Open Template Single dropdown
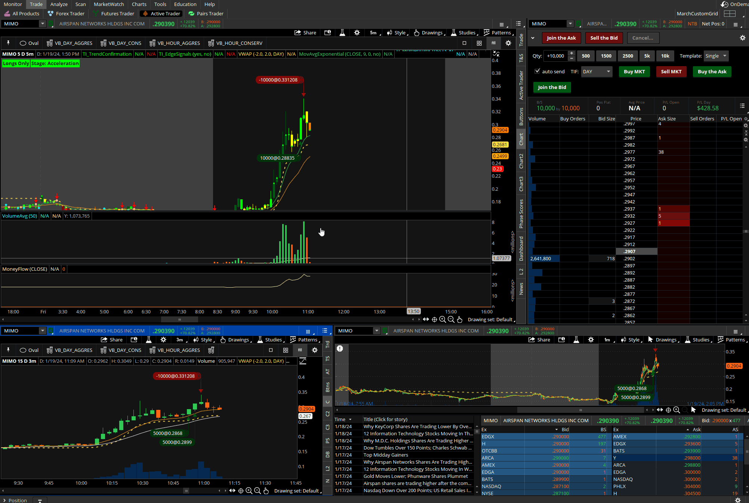 716,56
